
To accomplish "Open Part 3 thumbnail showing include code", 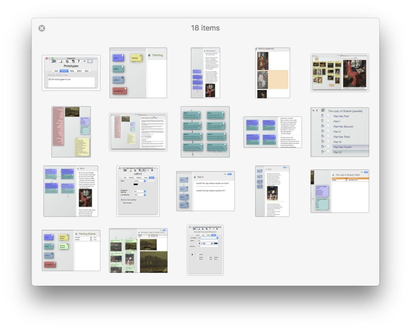I will (x=205, y=191).
